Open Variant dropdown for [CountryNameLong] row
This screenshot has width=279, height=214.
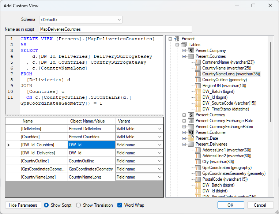[160, 177]
